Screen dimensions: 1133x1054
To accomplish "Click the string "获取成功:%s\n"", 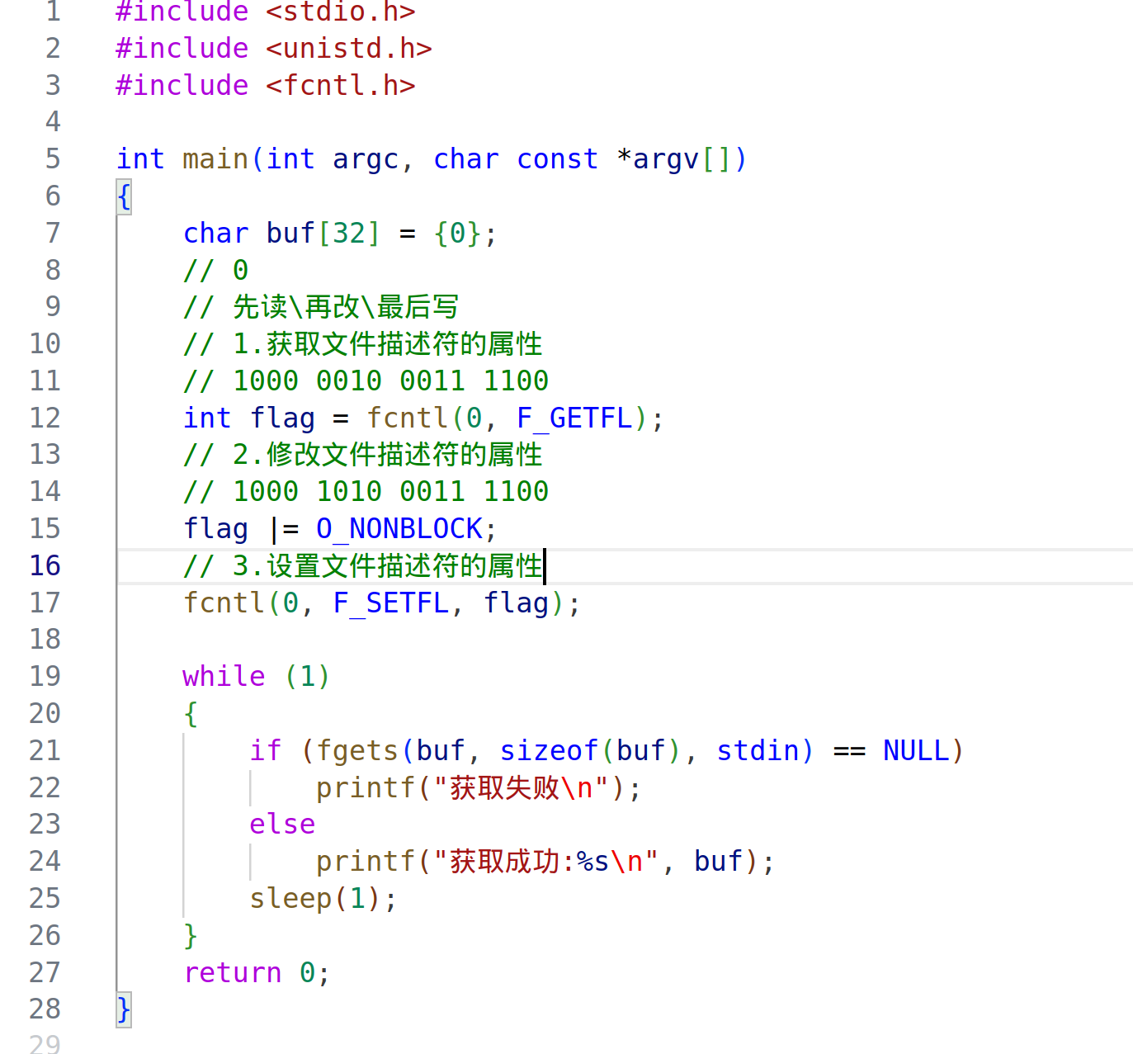I will pyautogui.click(x=546, y=861).
